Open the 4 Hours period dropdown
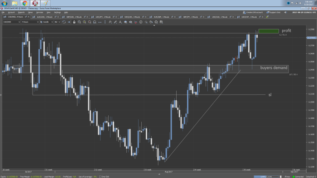This screenshot has width=317, height=178. [30, 22]
